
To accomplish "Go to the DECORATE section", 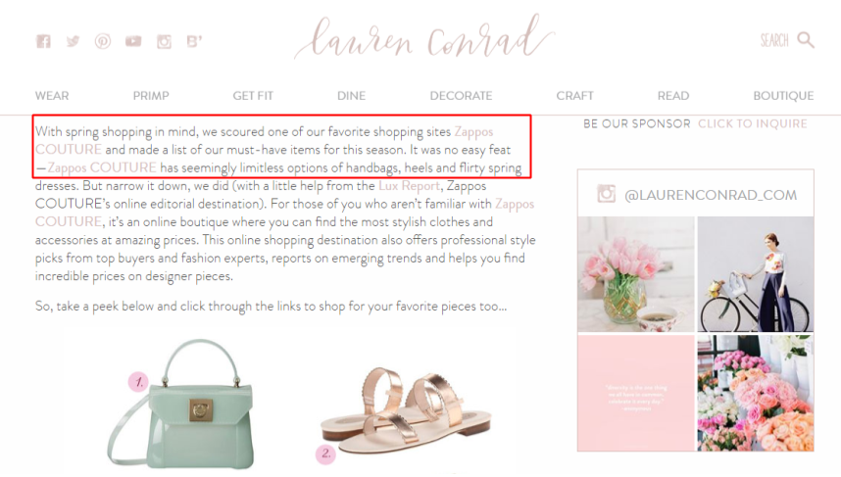I will pos(461,96).
